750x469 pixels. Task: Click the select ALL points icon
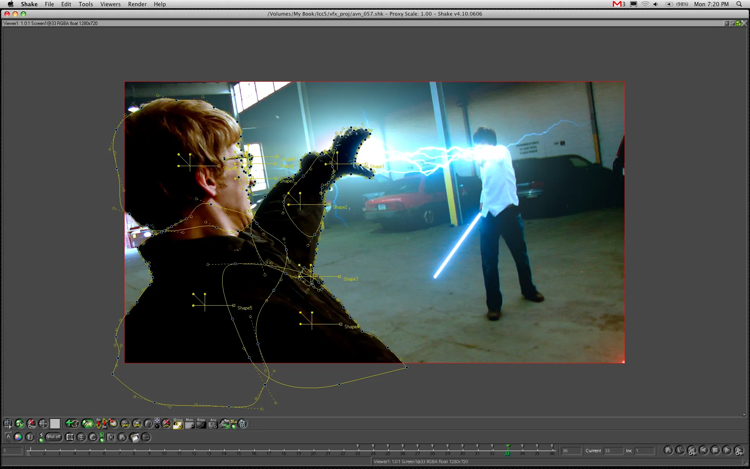pos(125,424)
